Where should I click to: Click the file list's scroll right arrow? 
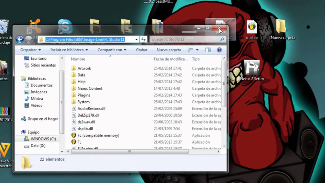pyautogui.click(x=219, y=151)
